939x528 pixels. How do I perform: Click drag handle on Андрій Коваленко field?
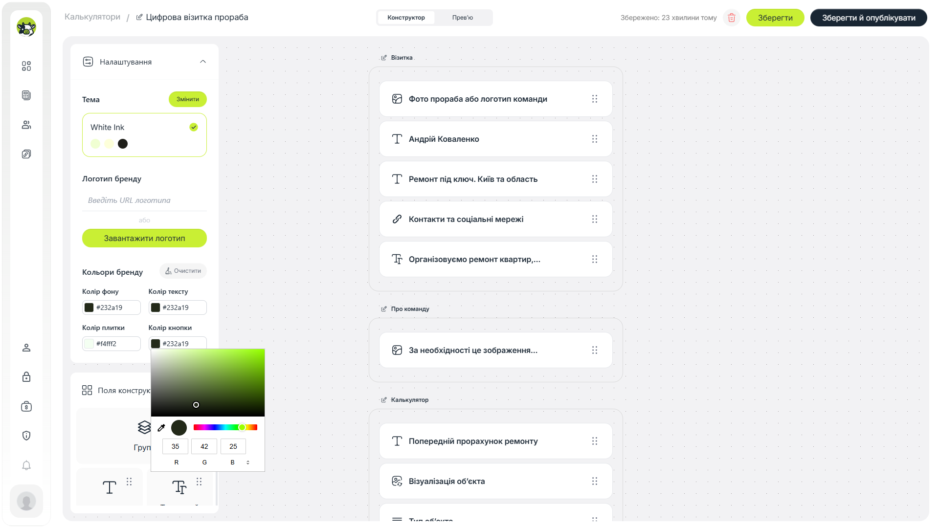tap(595, 139)
